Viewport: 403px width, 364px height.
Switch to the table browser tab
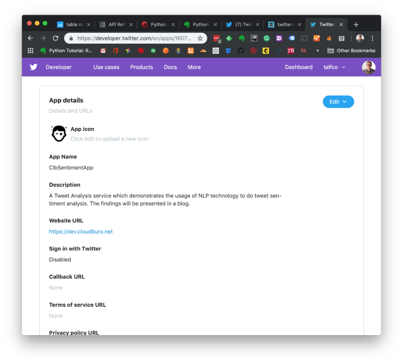pos(73,25)
